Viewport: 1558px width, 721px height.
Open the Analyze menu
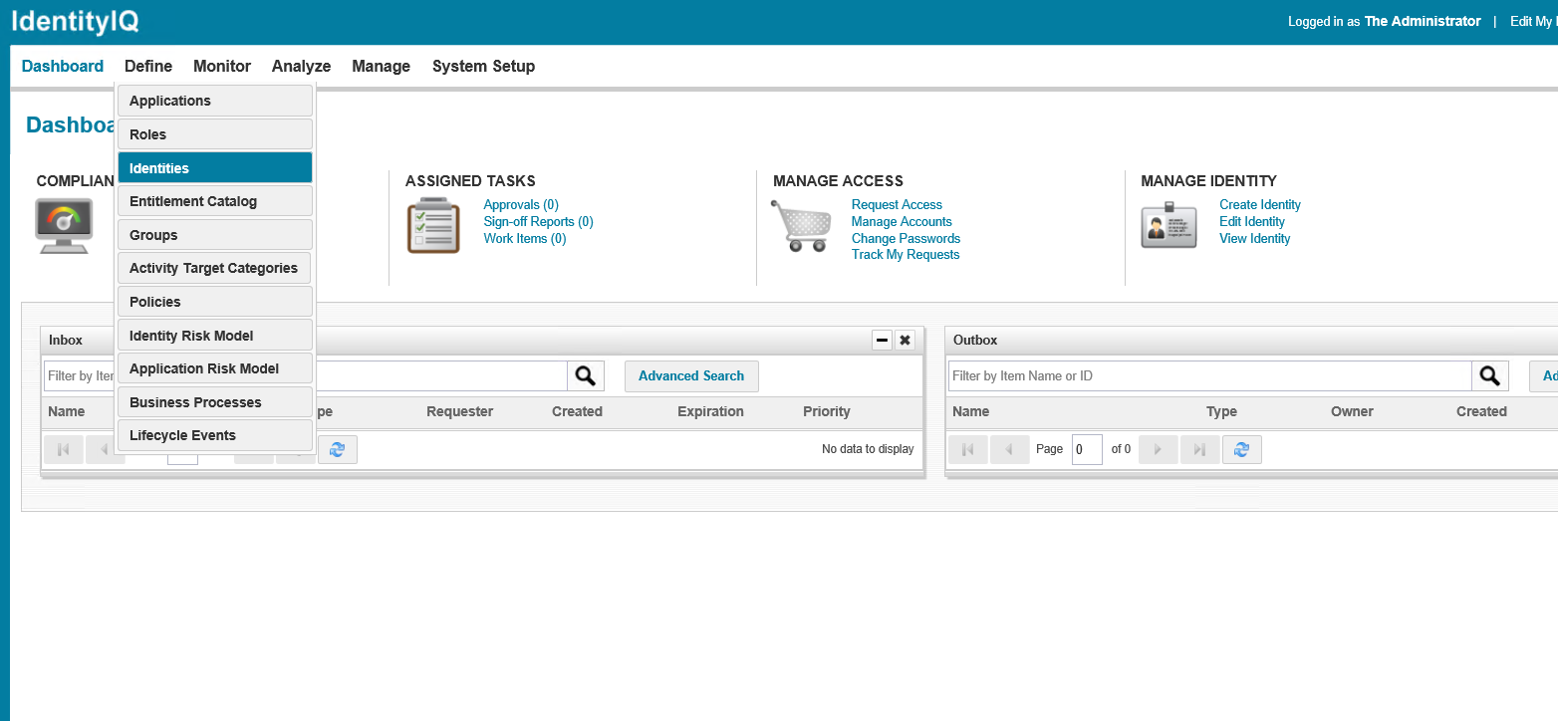pyautogui.click(x=301, y=66)
